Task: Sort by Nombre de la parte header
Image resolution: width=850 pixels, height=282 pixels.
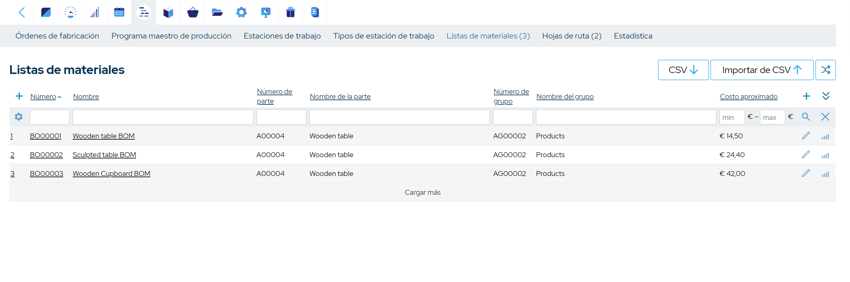Action: tap(340, 96)
